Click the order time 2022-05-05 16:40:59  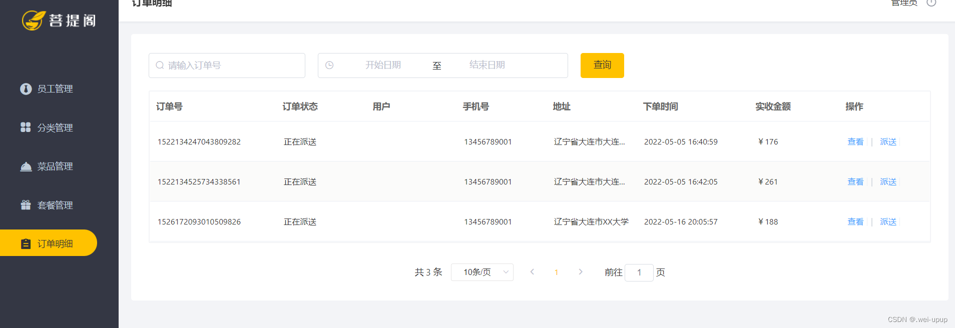(681, 142)
